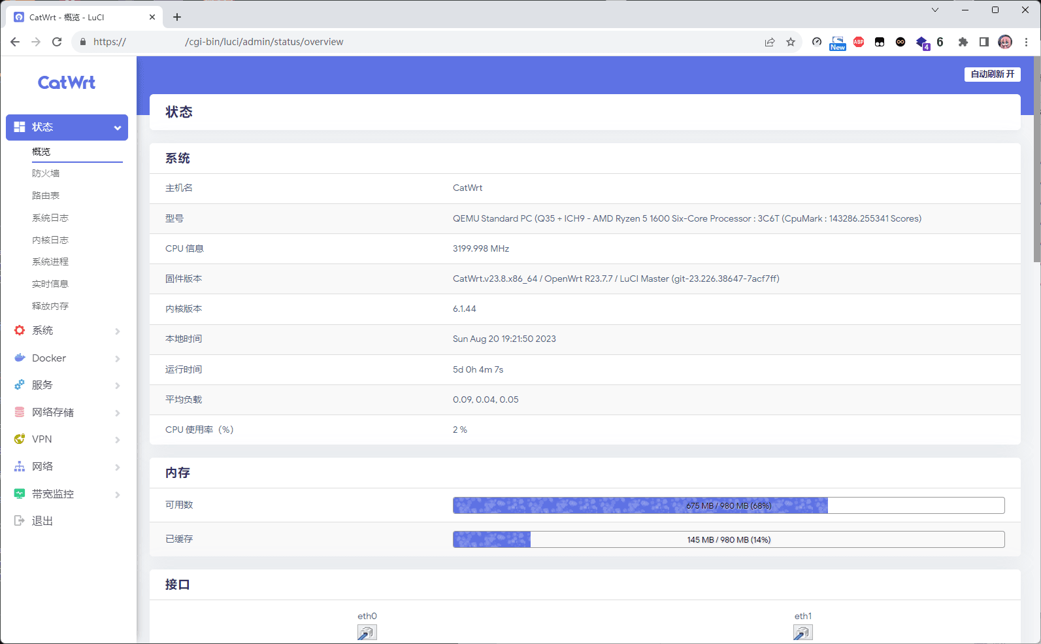Screen dimensions: 1041x644
Task: Open 系统进程 processes page
Action: click(50, 262)
